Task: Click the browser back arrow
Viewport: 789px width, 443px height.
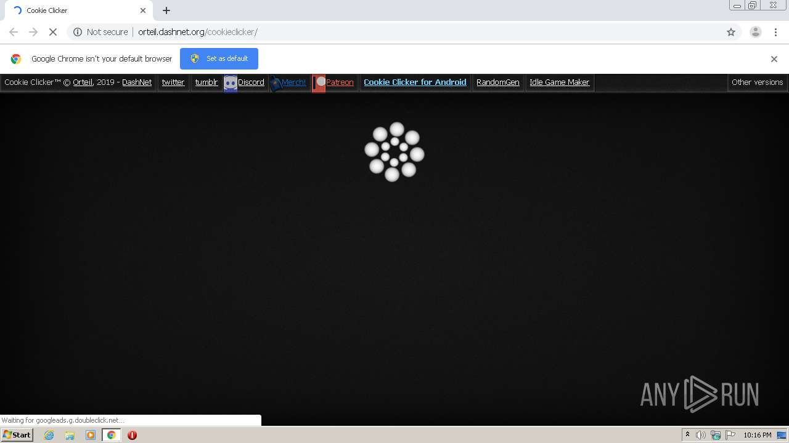Action: 14,32
